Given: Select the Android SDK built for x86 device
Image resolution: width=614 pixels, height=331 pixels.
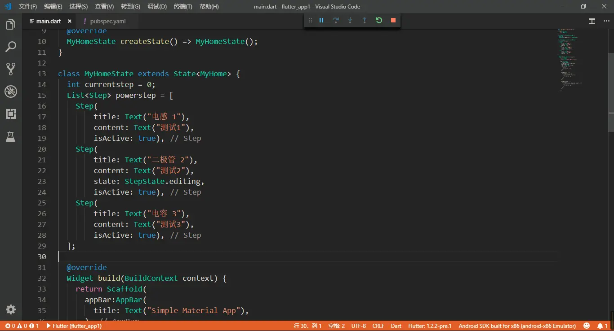Looking at the screenshot, I should pyautogui.click(x=517, y=326).
